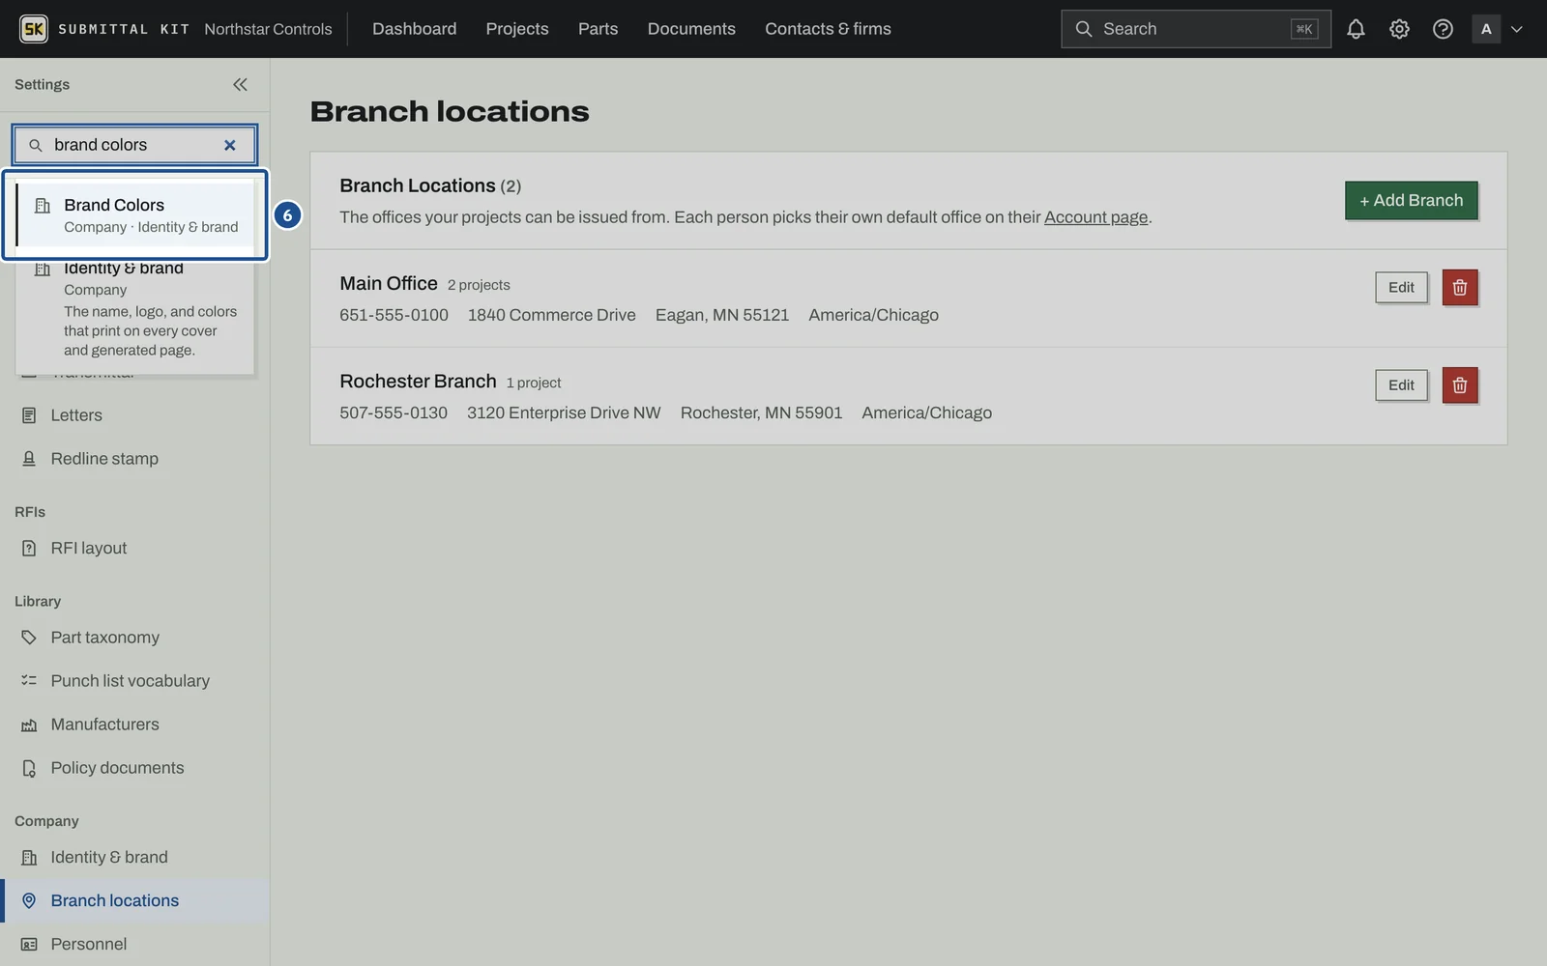The width and height of the screenshot is (1547, 966).
Task: Click the address 3120 Enterprise Drive NW
Action: 564,412
